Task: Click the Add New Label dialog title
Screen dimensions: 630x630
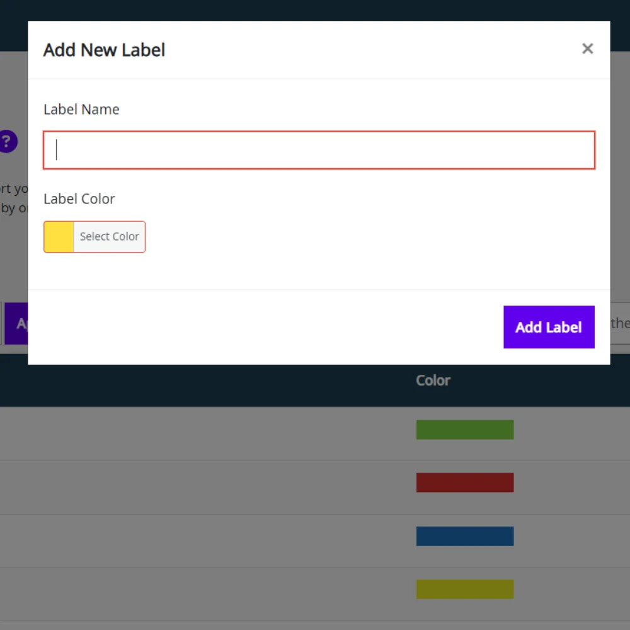Action: coord(104,50)
